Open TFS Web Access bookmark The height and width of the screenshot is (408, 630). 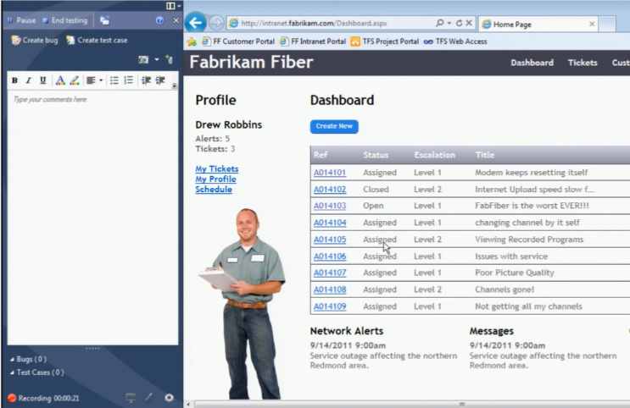pos(455,41)
